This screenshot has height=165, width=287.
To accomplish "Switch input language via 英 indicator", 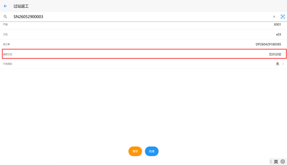I will point(276,162).
